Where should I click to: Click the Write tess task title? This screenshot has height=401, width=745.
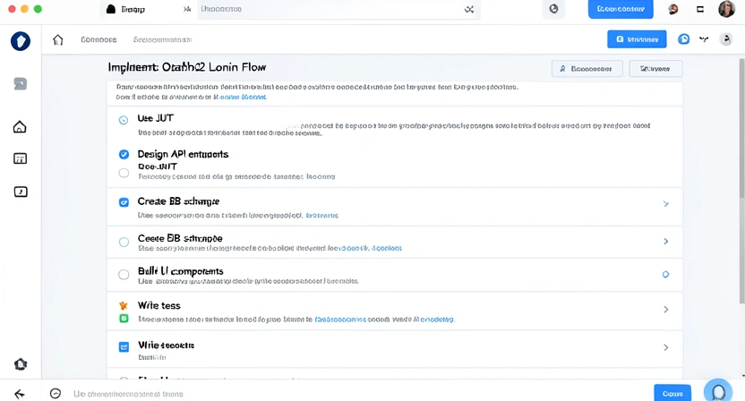(159, 305)
